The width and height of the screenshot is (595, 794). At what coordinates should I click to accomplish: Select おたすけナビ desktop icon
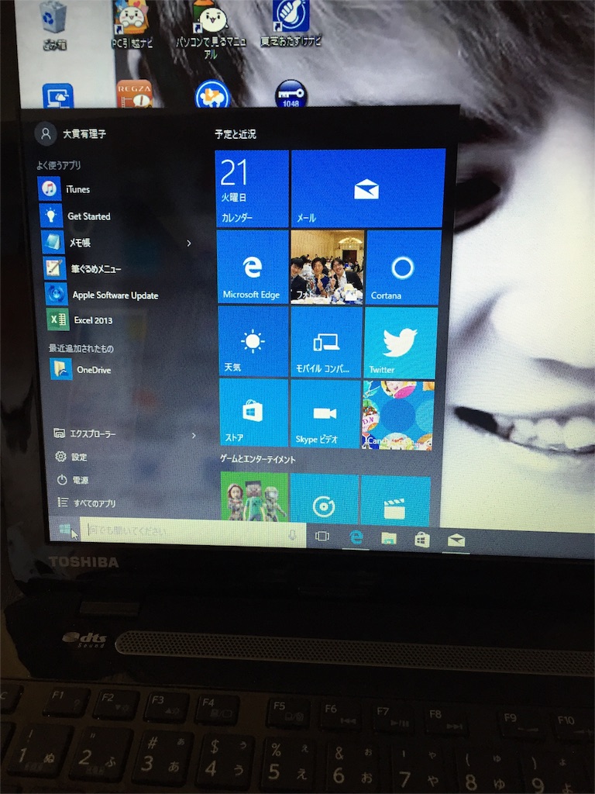tap(291, 23)
